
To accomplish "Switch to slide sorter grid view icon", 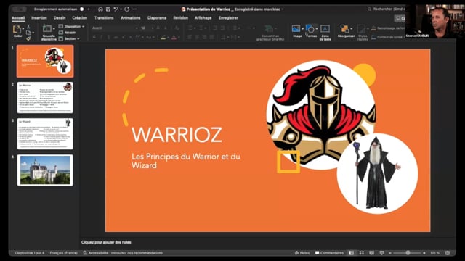I will point(362,253).
